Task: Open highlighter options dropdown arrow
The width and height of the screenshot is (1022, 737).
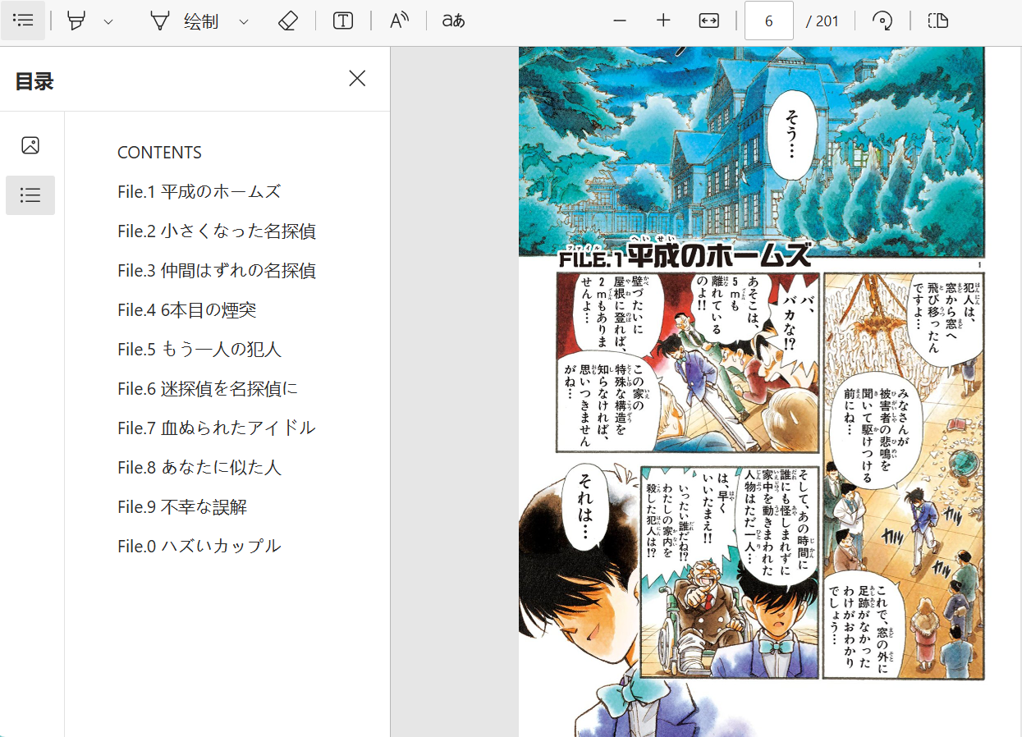Action: [x=108, y=21]
